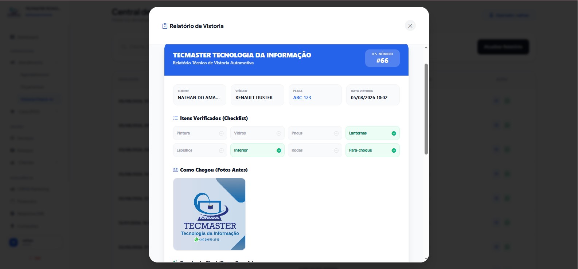Click the O.S. number #66 badge
The height and width of the screenshot is (269, 578).
tap(382, 58)
